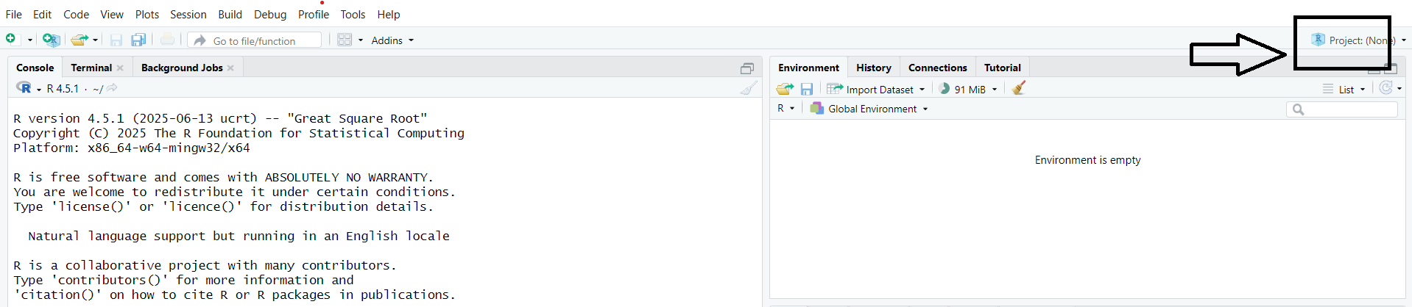Open the Project (None) menu
Viewport: 1412px width, 307px height.
point(1358,40)
